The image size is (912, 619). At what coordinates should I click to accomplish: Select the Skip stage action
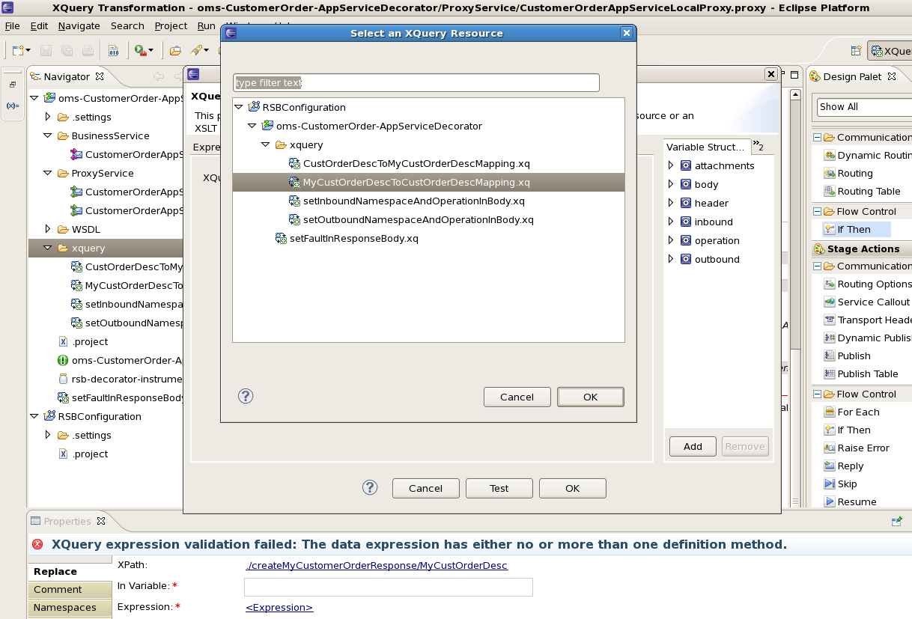[x=840, y=484]
